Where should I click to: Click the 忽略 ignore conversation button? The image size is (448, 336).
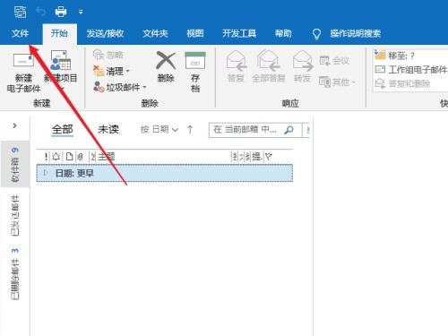[108, 55]
